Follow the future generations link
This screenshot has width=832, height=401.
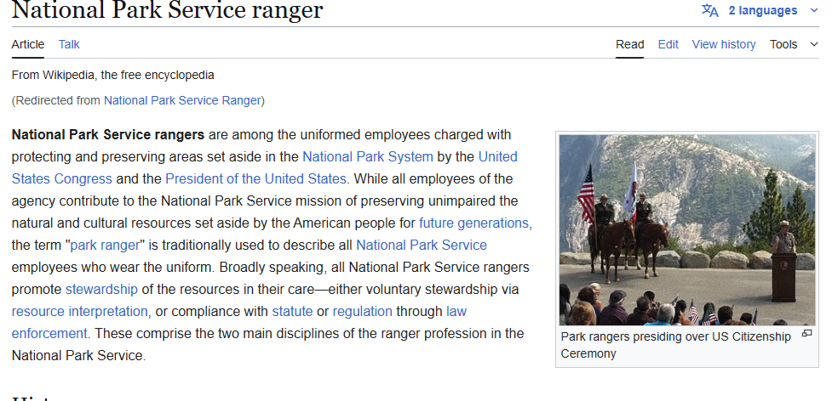coord(473,223)
